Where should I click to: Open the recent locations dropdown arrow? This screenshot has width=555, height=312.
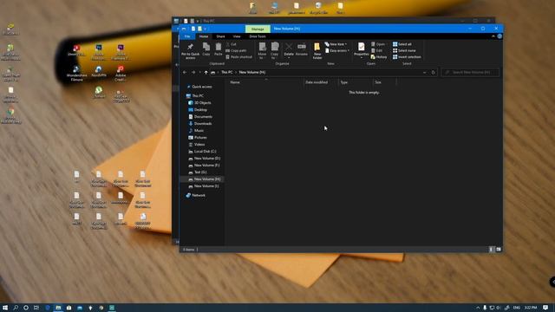200,72
